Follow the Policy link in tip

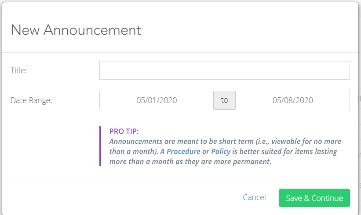tap(221, 152)
